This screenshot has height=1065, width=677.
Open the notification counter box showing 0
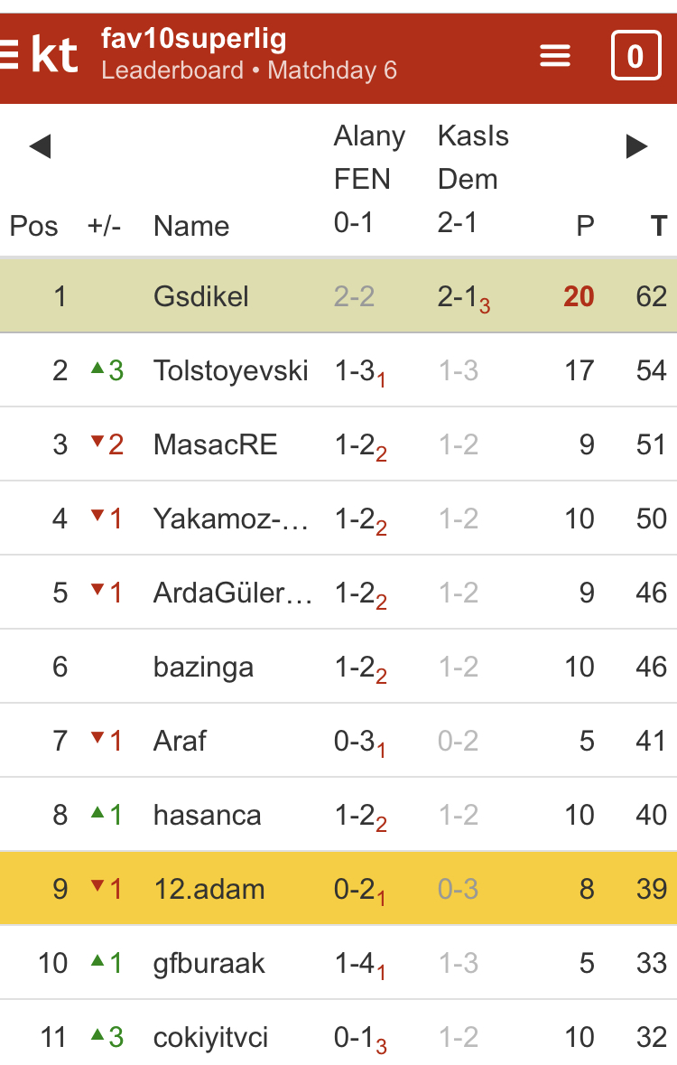coord(635,56)
